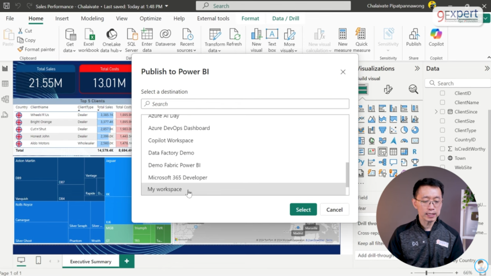
Task: Select the Pie chart visualization
Action: pyautogui.click(x=404, y=130)
